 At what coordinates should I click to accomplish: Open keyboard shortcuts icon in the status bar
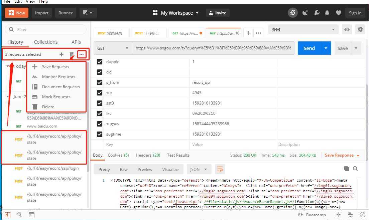(x=350, y=215)
